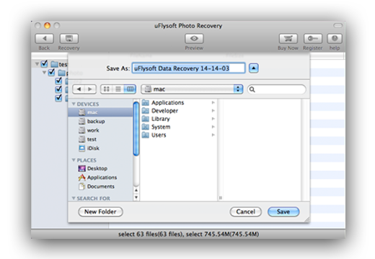Click the Register key icon

312,38
